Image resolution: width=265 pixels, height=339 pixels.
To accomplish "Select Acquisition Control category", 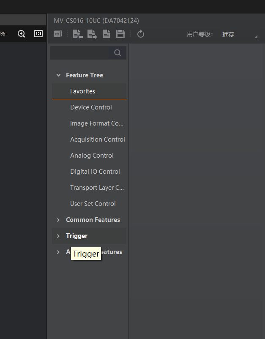I will (x=97, y=139).
